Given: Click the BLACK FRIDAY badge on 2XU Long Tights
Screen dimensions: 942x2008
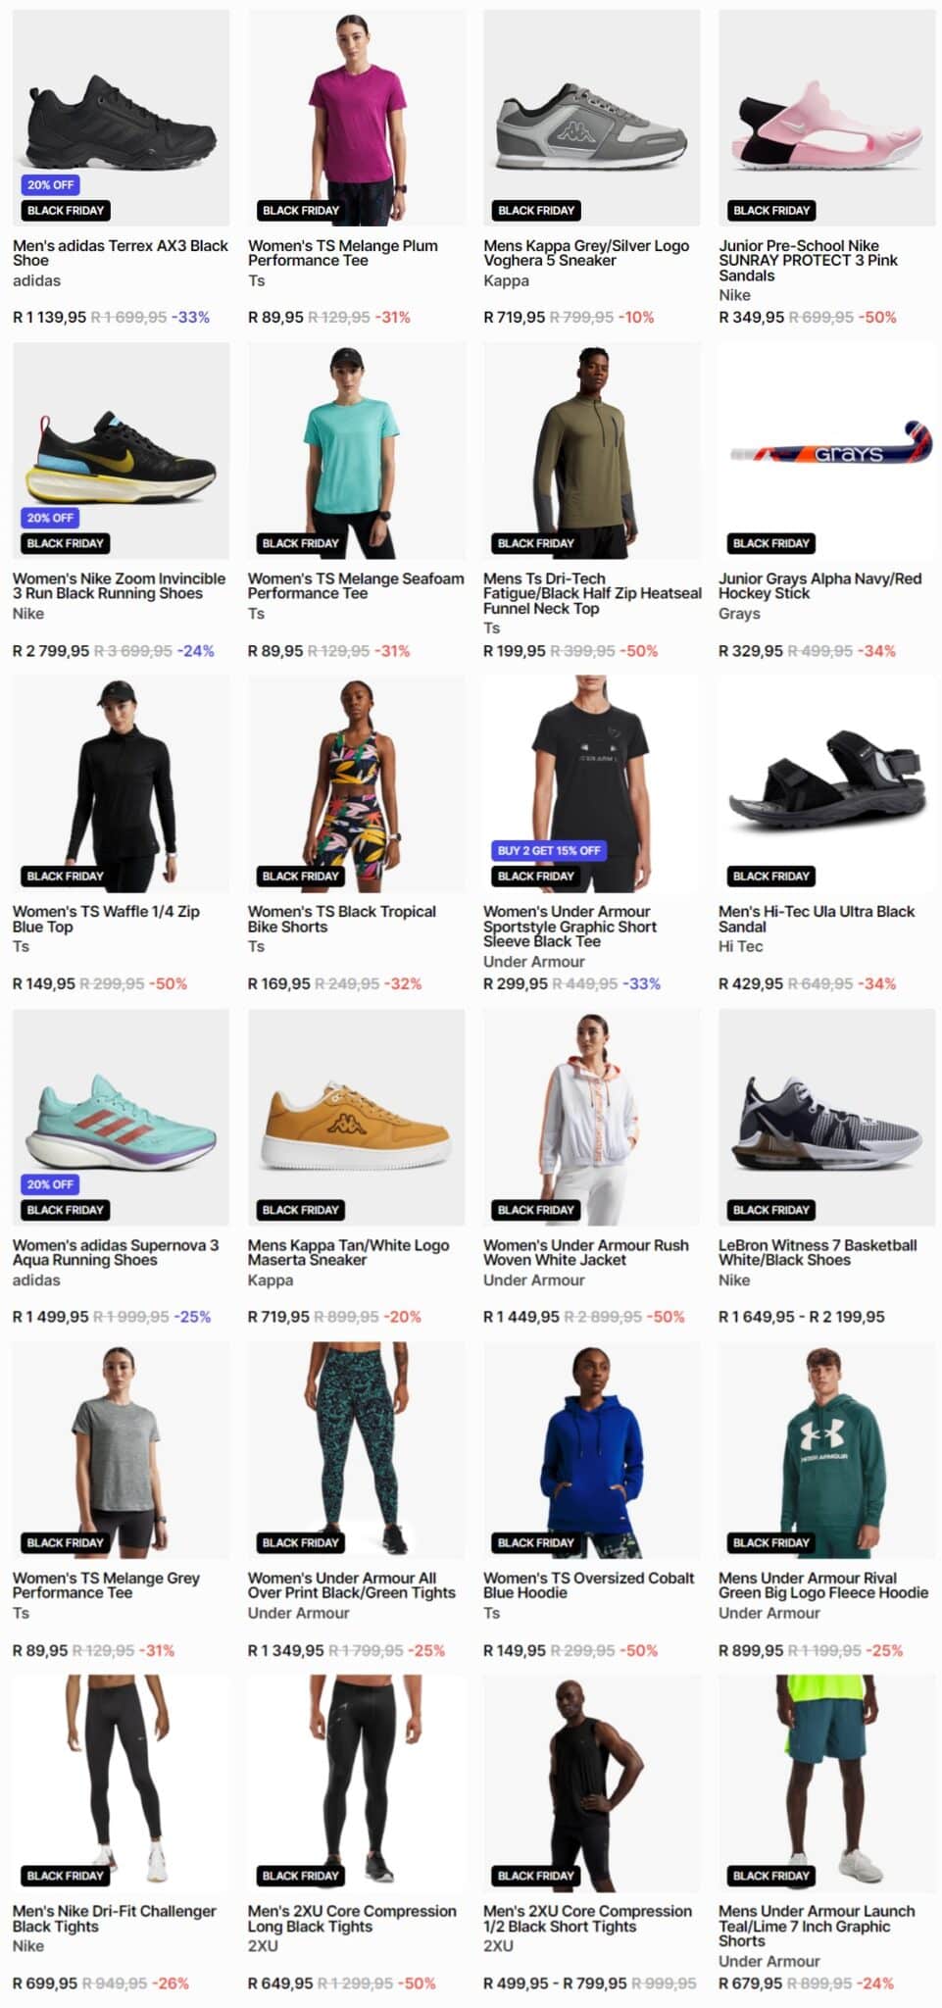Looking at the screenshot, I should tap(300, 1876).
